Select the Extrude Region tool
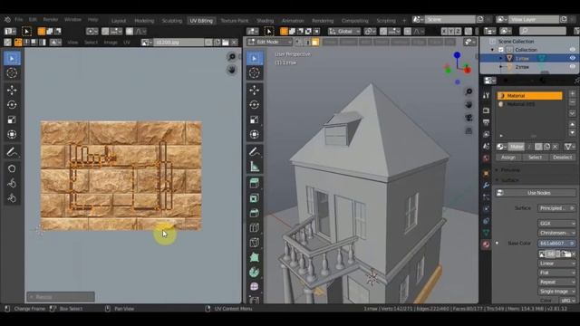 tap(254, 183)
